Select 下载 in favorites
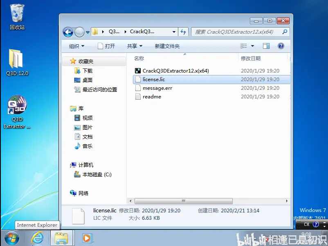This screenshot has width=328, height=246. point(88,71)
